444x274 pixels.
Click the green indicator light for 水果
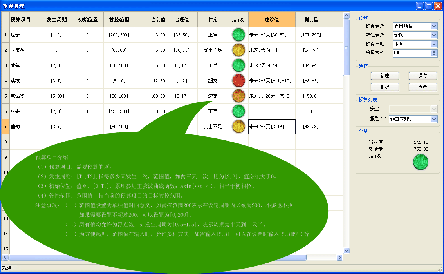click(x=238, y=111)
